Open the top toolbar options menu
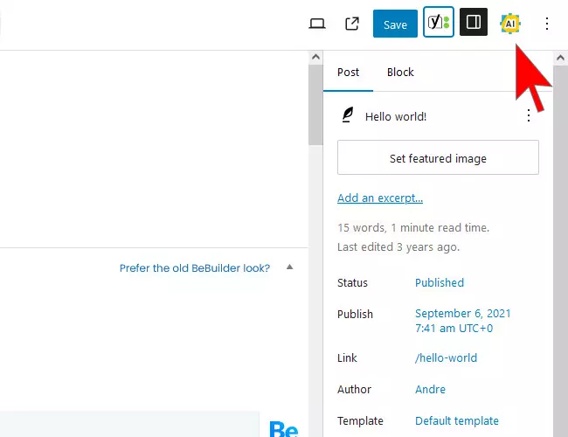Screen dimensions: 568x437 (547, 24)
